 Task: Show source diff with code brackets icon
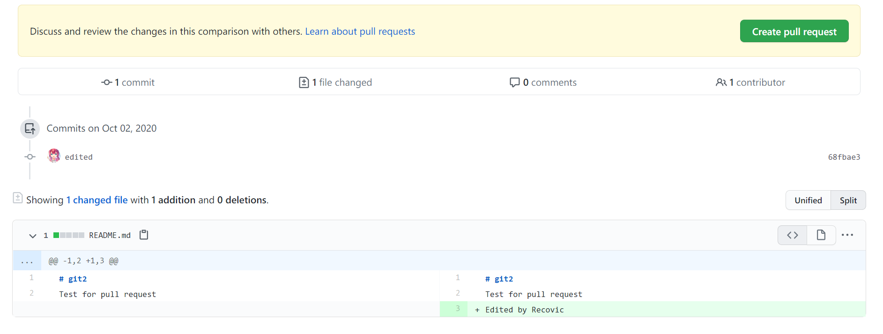click(x=792, y=235)
